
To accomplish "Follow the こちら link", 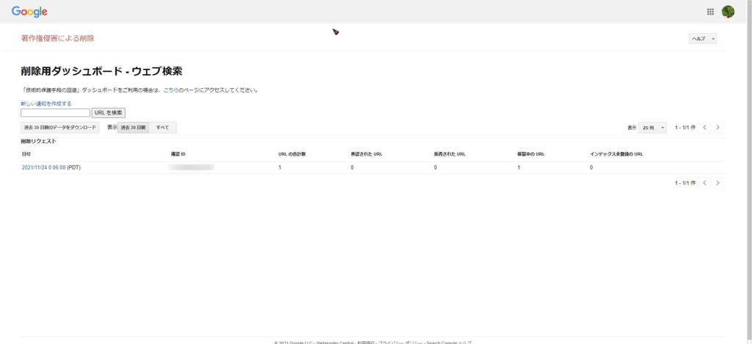I will pos(171,90).
